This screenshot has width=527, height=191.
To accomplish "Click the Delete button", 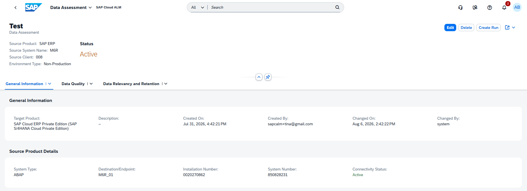I will coord(466,28).
